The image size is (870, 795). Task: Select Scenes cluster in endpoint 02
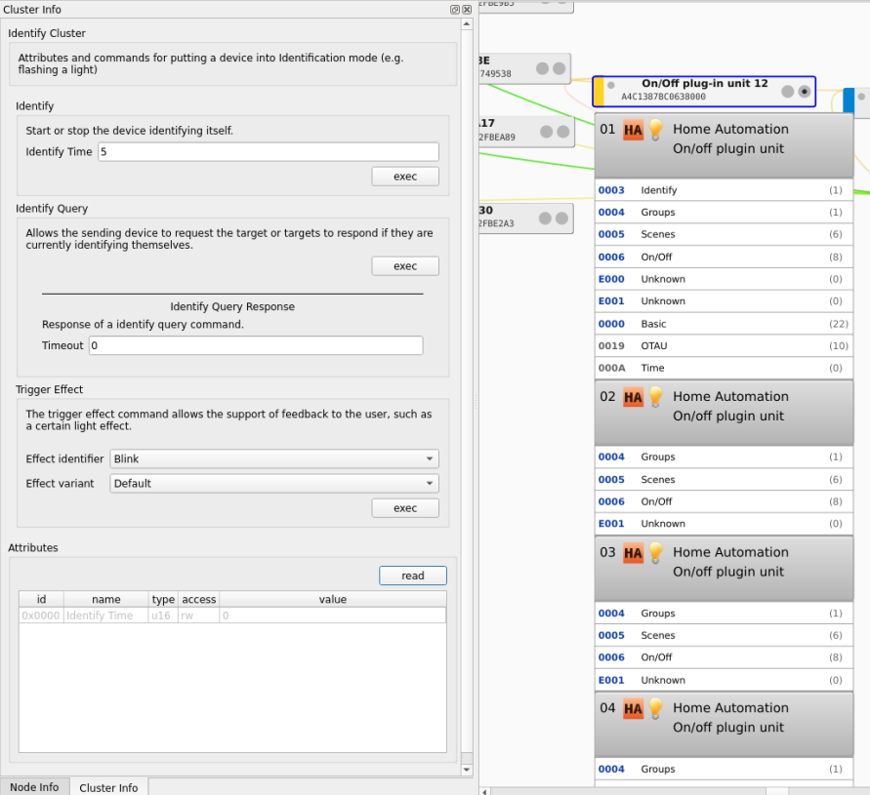coord(724,479)
